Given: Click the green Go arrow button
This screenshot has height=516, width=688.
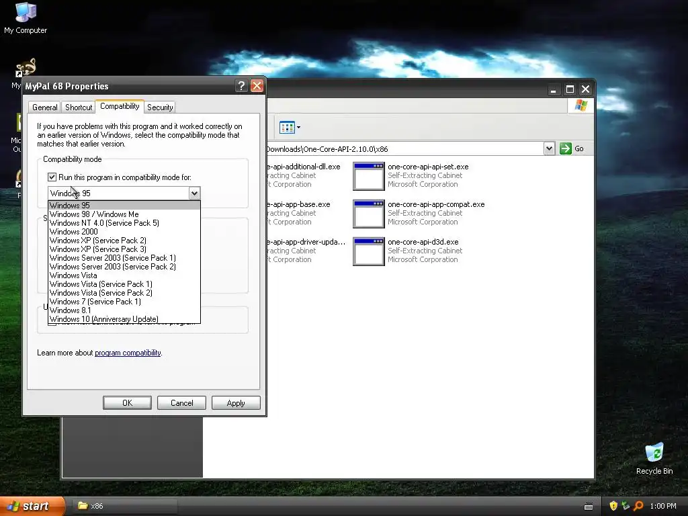Looking at the screenshot, I should (x=566, y=148).
